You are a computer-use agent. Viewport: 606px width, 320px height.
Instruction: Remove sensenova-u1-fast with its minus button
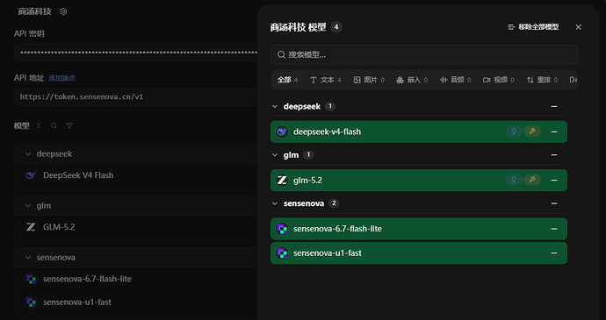554,253
